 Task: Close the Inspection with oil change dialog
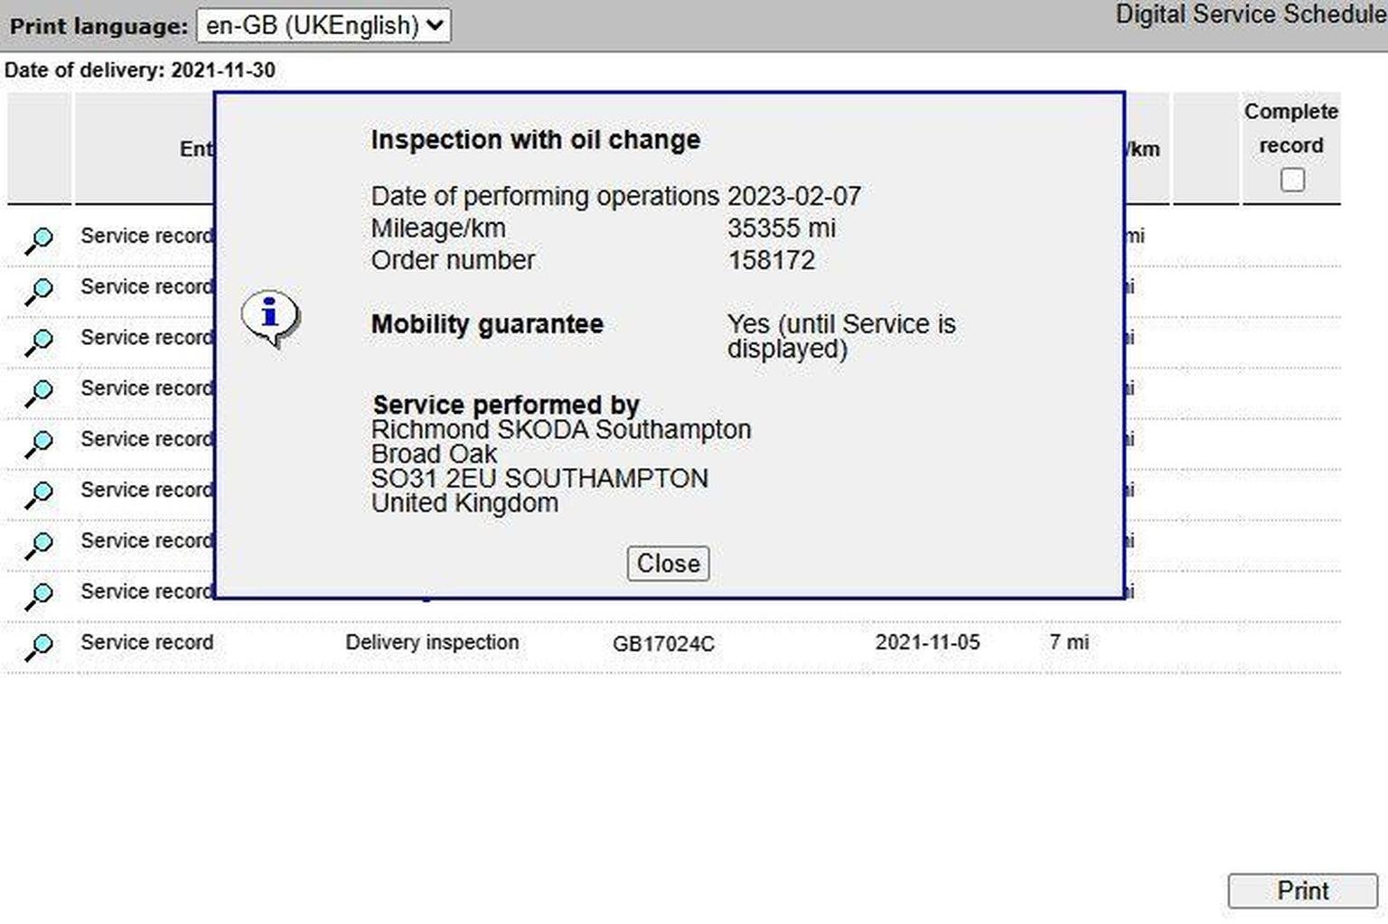click(x=669, y=564)
